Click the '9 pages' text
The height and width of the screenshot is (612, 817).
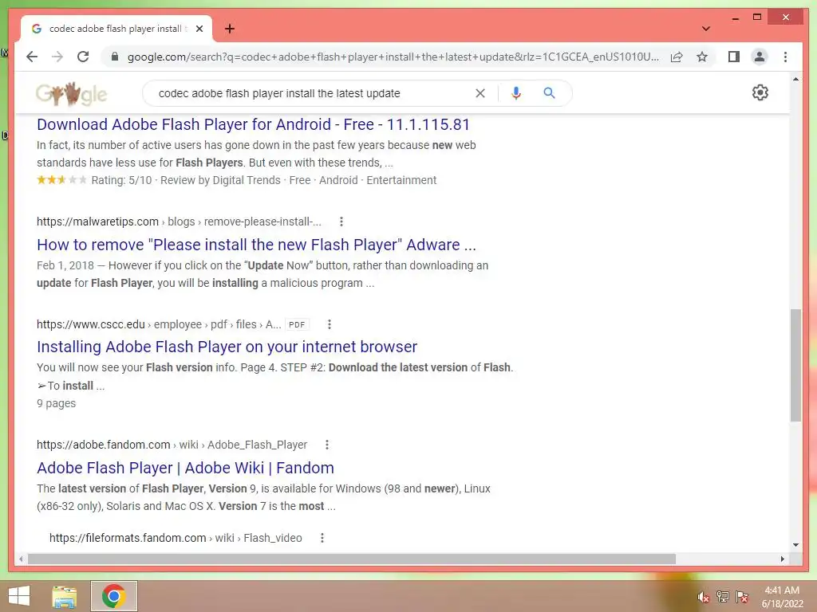[x=57, y=404]
